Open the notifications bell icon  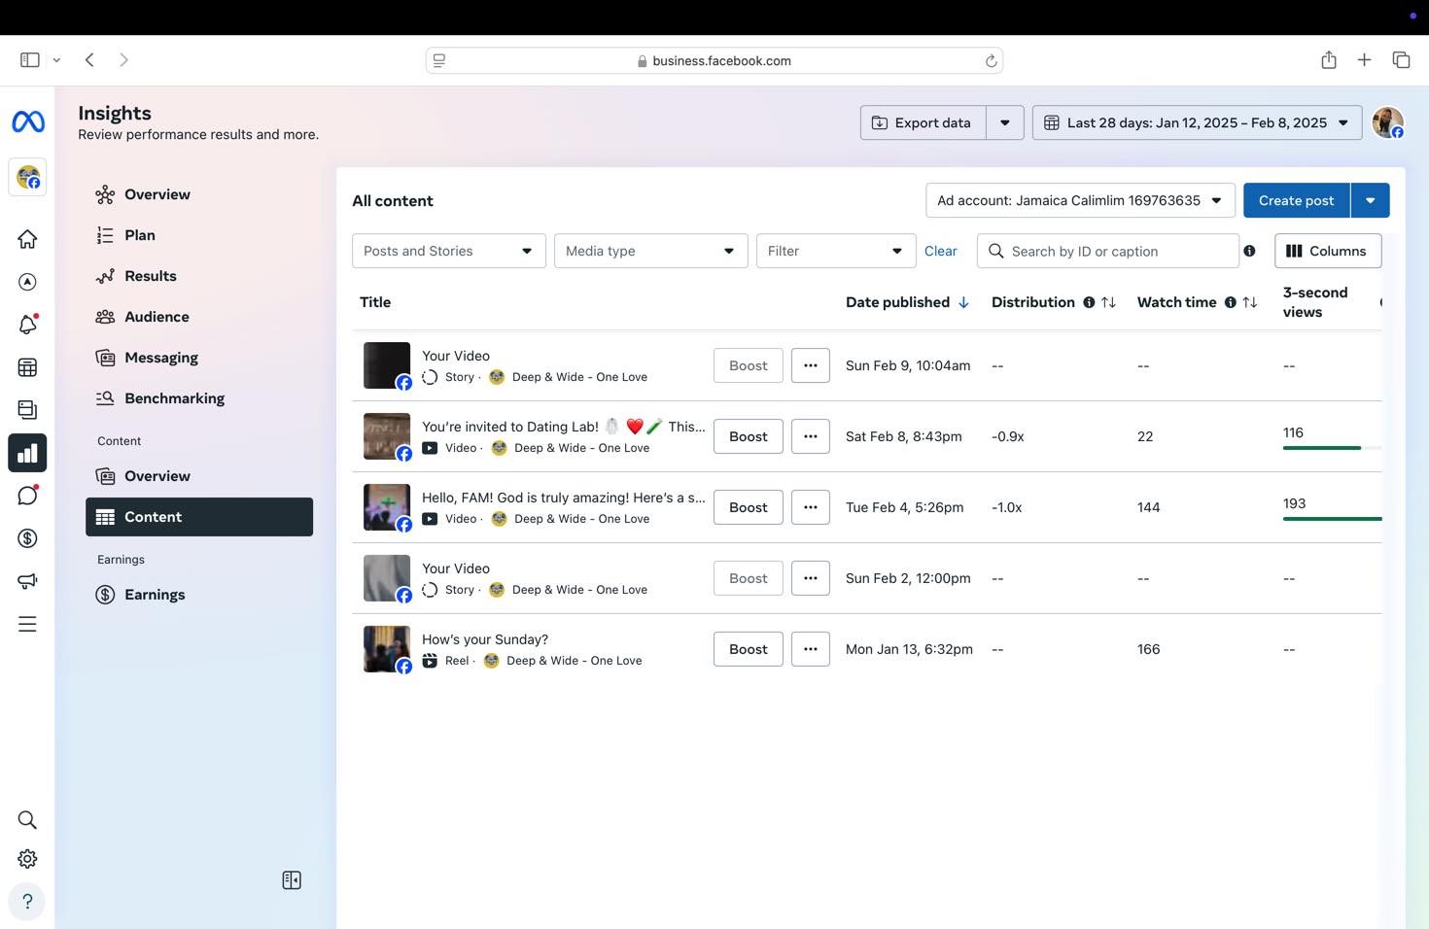tap(27, 325)
